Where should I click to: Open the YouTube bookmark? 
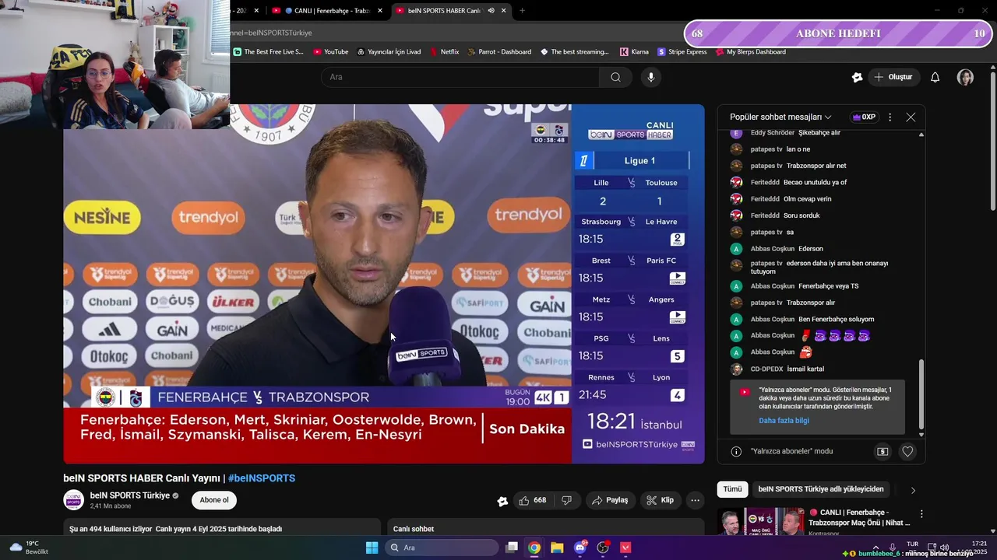click(331, 52)
